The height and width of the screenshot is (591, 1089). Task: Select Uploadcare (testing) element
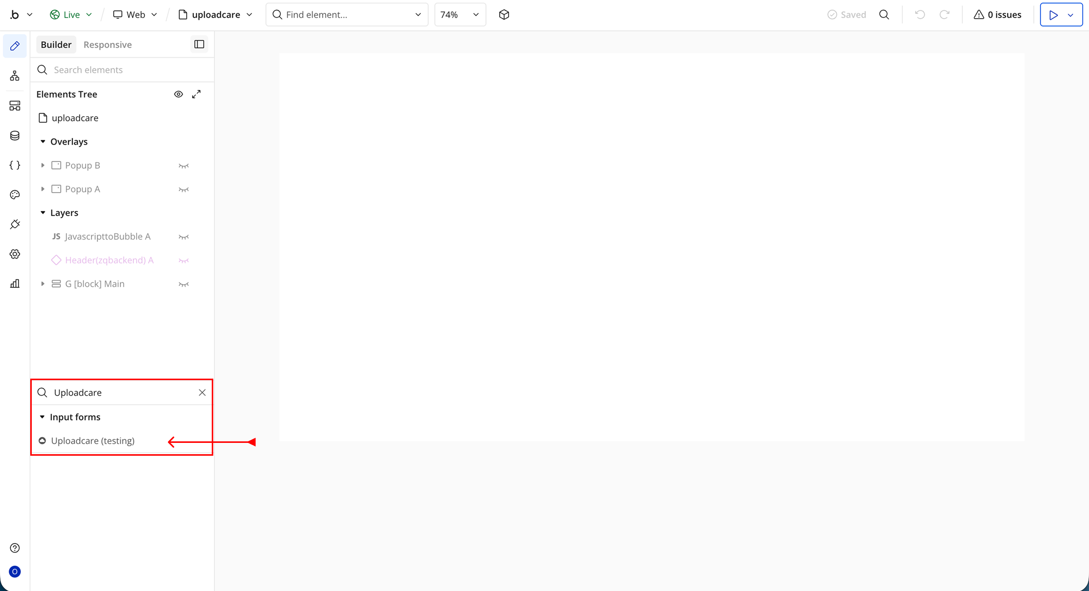pyautogui.click(x=93, y=441)
